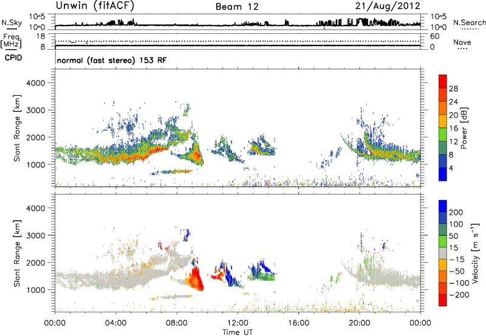Screen dimensions: 486x336
Task: Click the red bottom Velocity colorbar segment
Action: pos(443,300)
